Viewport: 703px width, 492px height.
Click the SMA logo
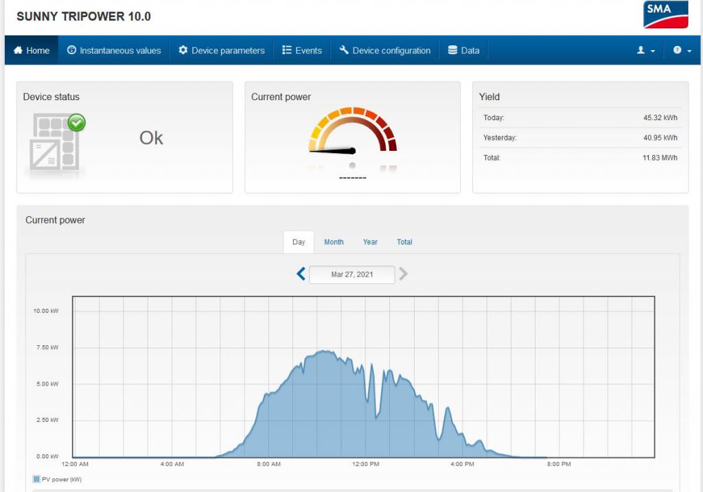[x=665, y=14]
